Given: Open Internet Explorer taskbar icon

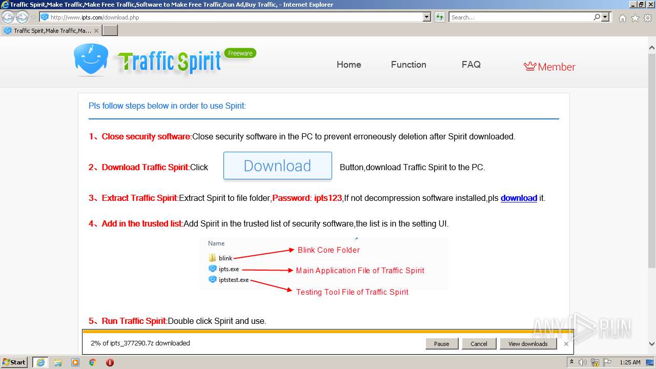Looking at the screenshot, I should (40, 362).
